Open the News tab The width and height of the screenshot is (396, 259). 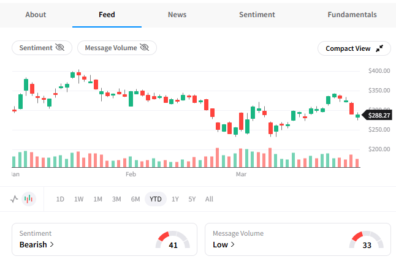(177, 15)
